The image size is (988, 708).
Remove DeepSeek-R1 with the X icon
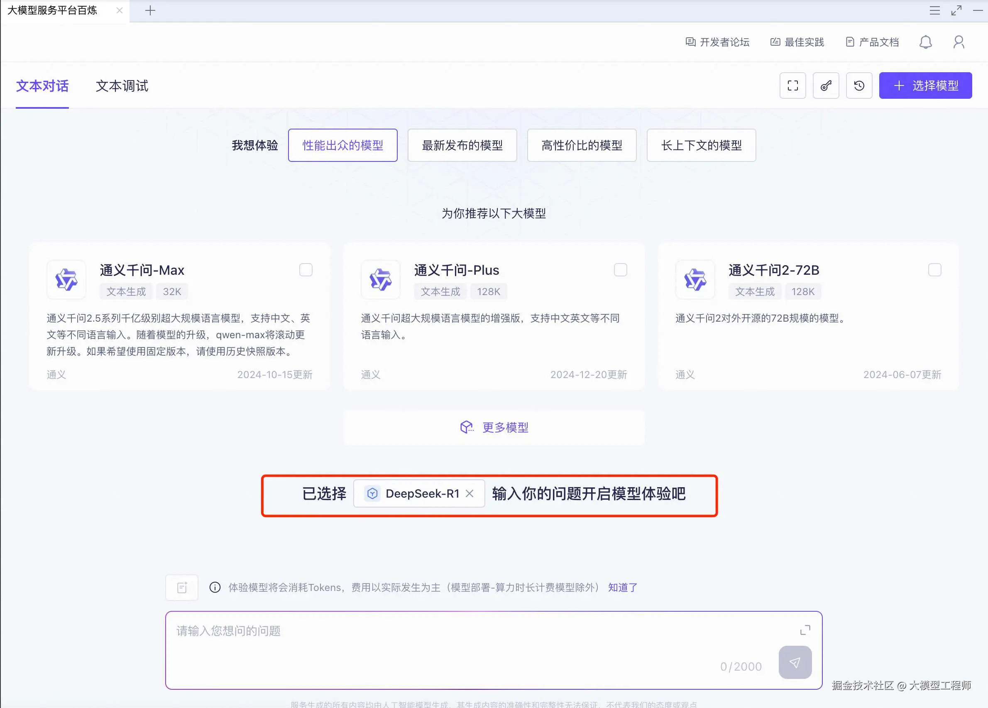click(x=469, y=494)
